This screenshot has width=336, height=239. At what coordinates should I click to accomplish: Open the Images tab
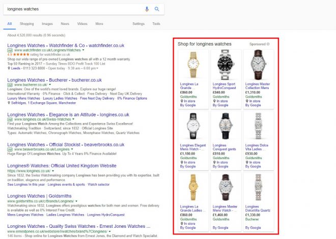click(47, 24)
